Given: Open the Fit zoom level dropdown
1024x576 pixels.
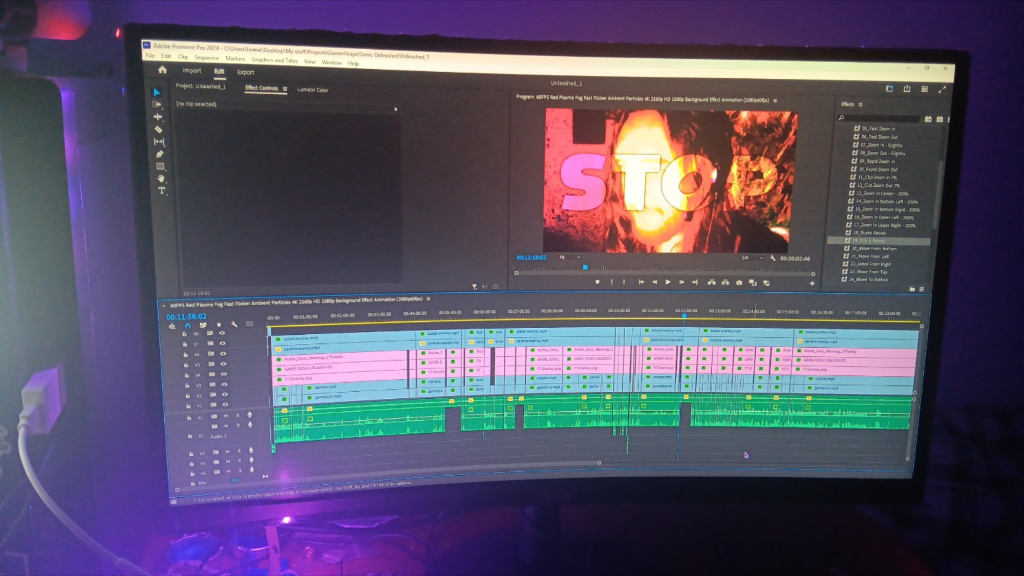Looking at the screenshot, I should (x=569, y=257).
